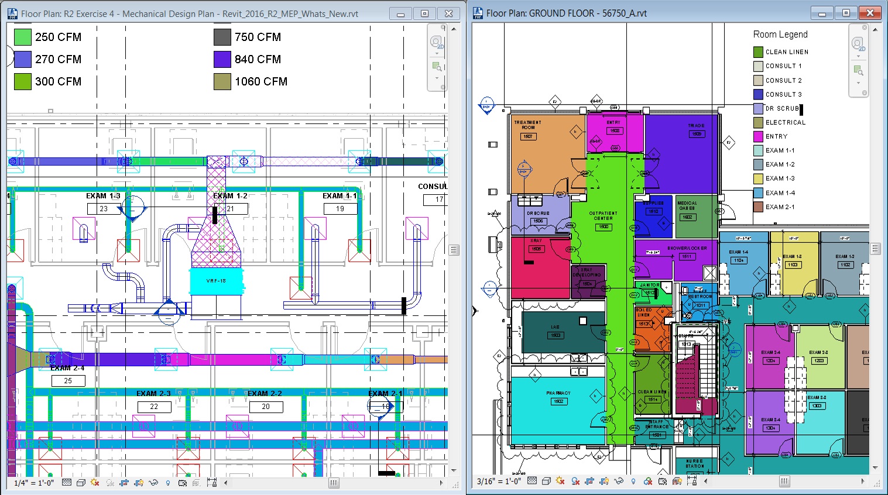888x495 pixels.
Task: Click the horizontal scrollbar thumb below the plan
Action: (333, 483)
